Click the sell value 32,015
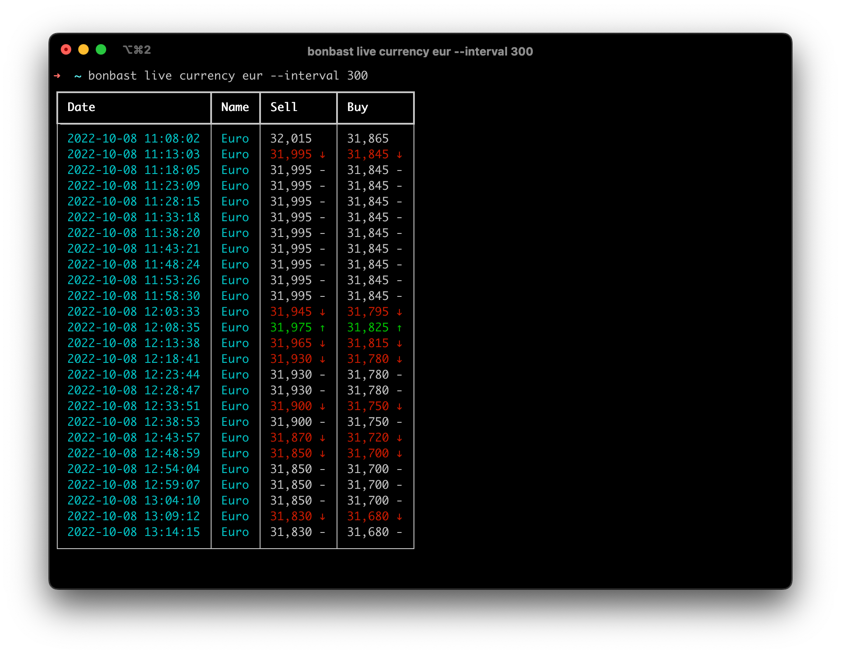 point(291,139)
